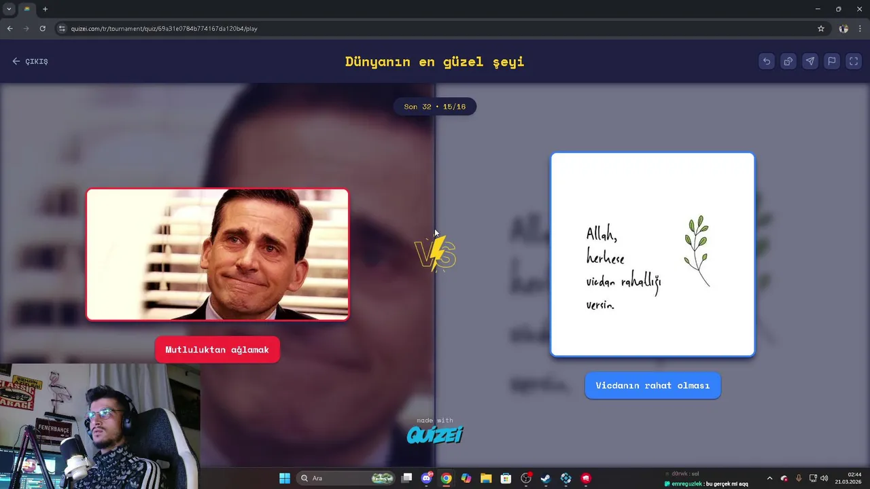Choose the Vicdanın rahat olması blue button
The image size is (870, 489).
click(x=652, y=385)
